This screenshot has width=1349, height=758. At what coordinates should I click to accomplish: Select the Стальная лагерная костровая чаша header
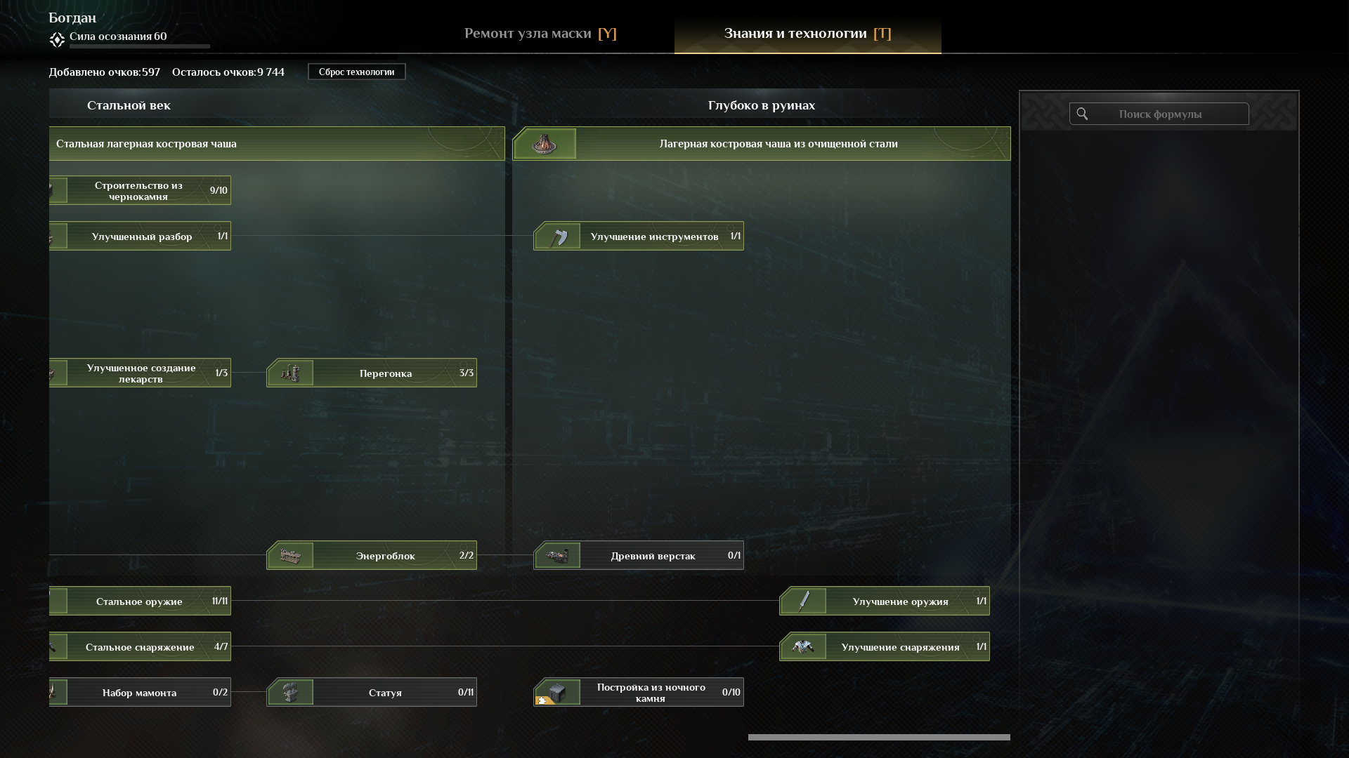click(277, 144)
